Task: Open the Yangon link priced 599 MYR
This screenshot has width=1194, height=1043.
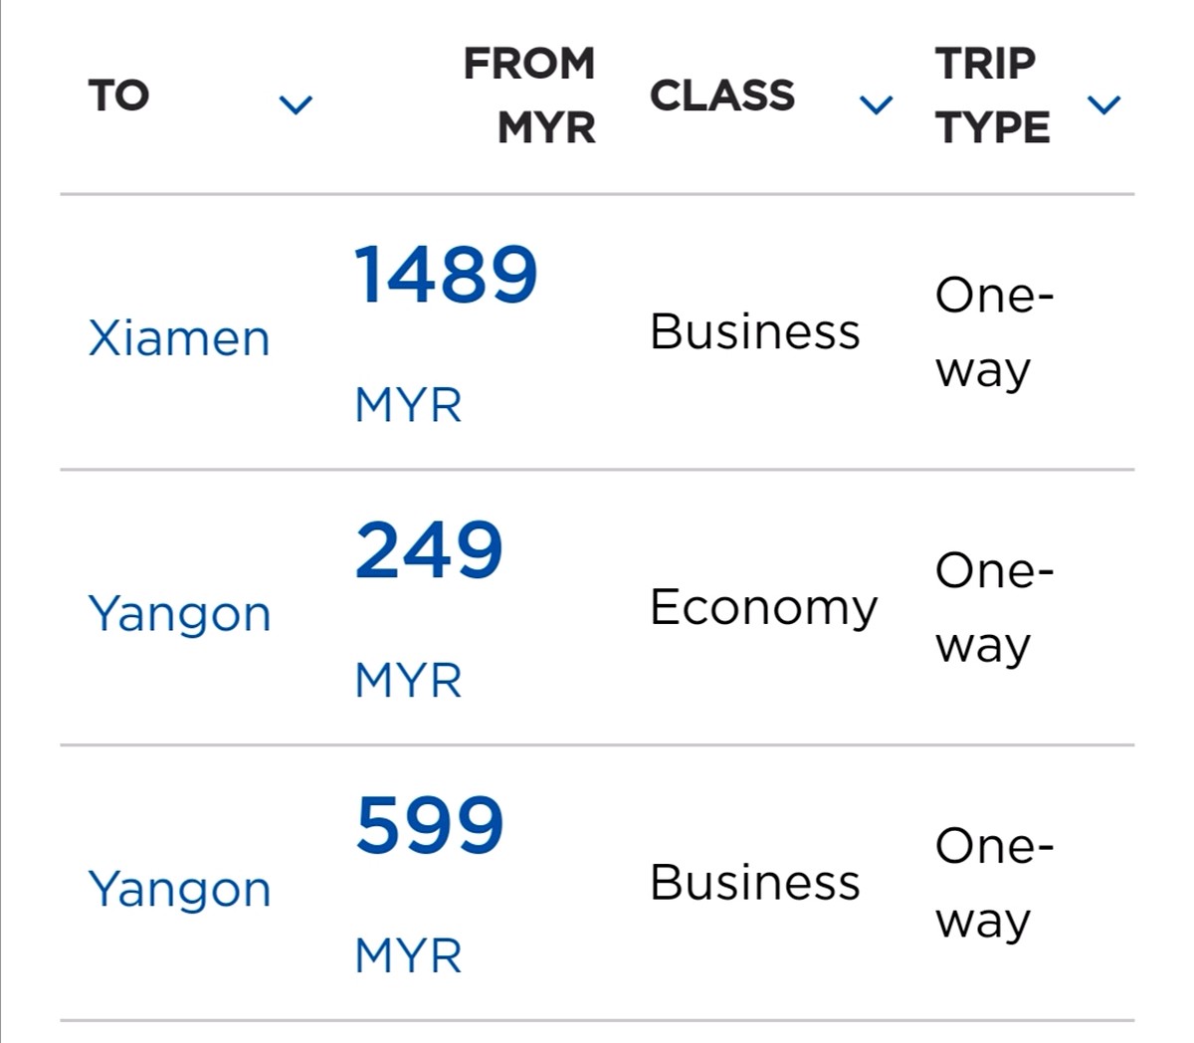Action: coord(179,889)
